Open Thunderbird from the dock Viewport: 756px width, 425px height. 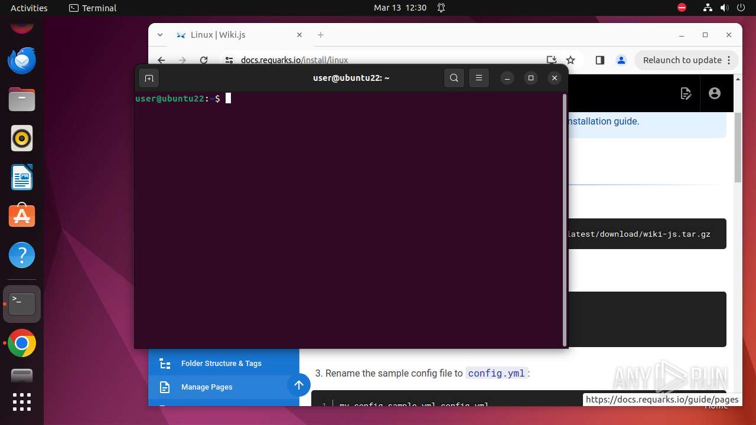coord(22,60)
